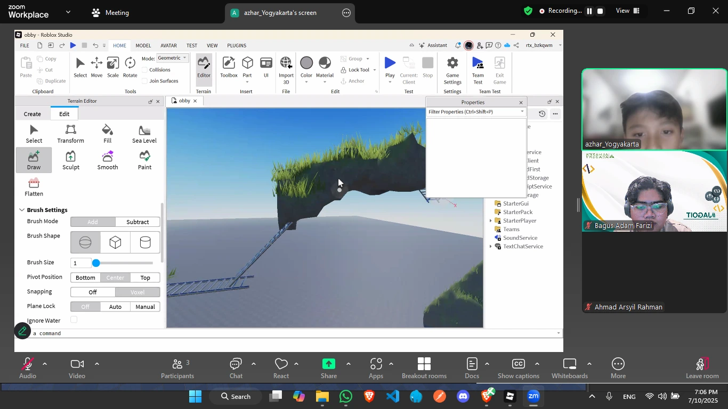Activate the Flatten terrain tool
Screen dimensions: 728x409
tap(34, 187)
